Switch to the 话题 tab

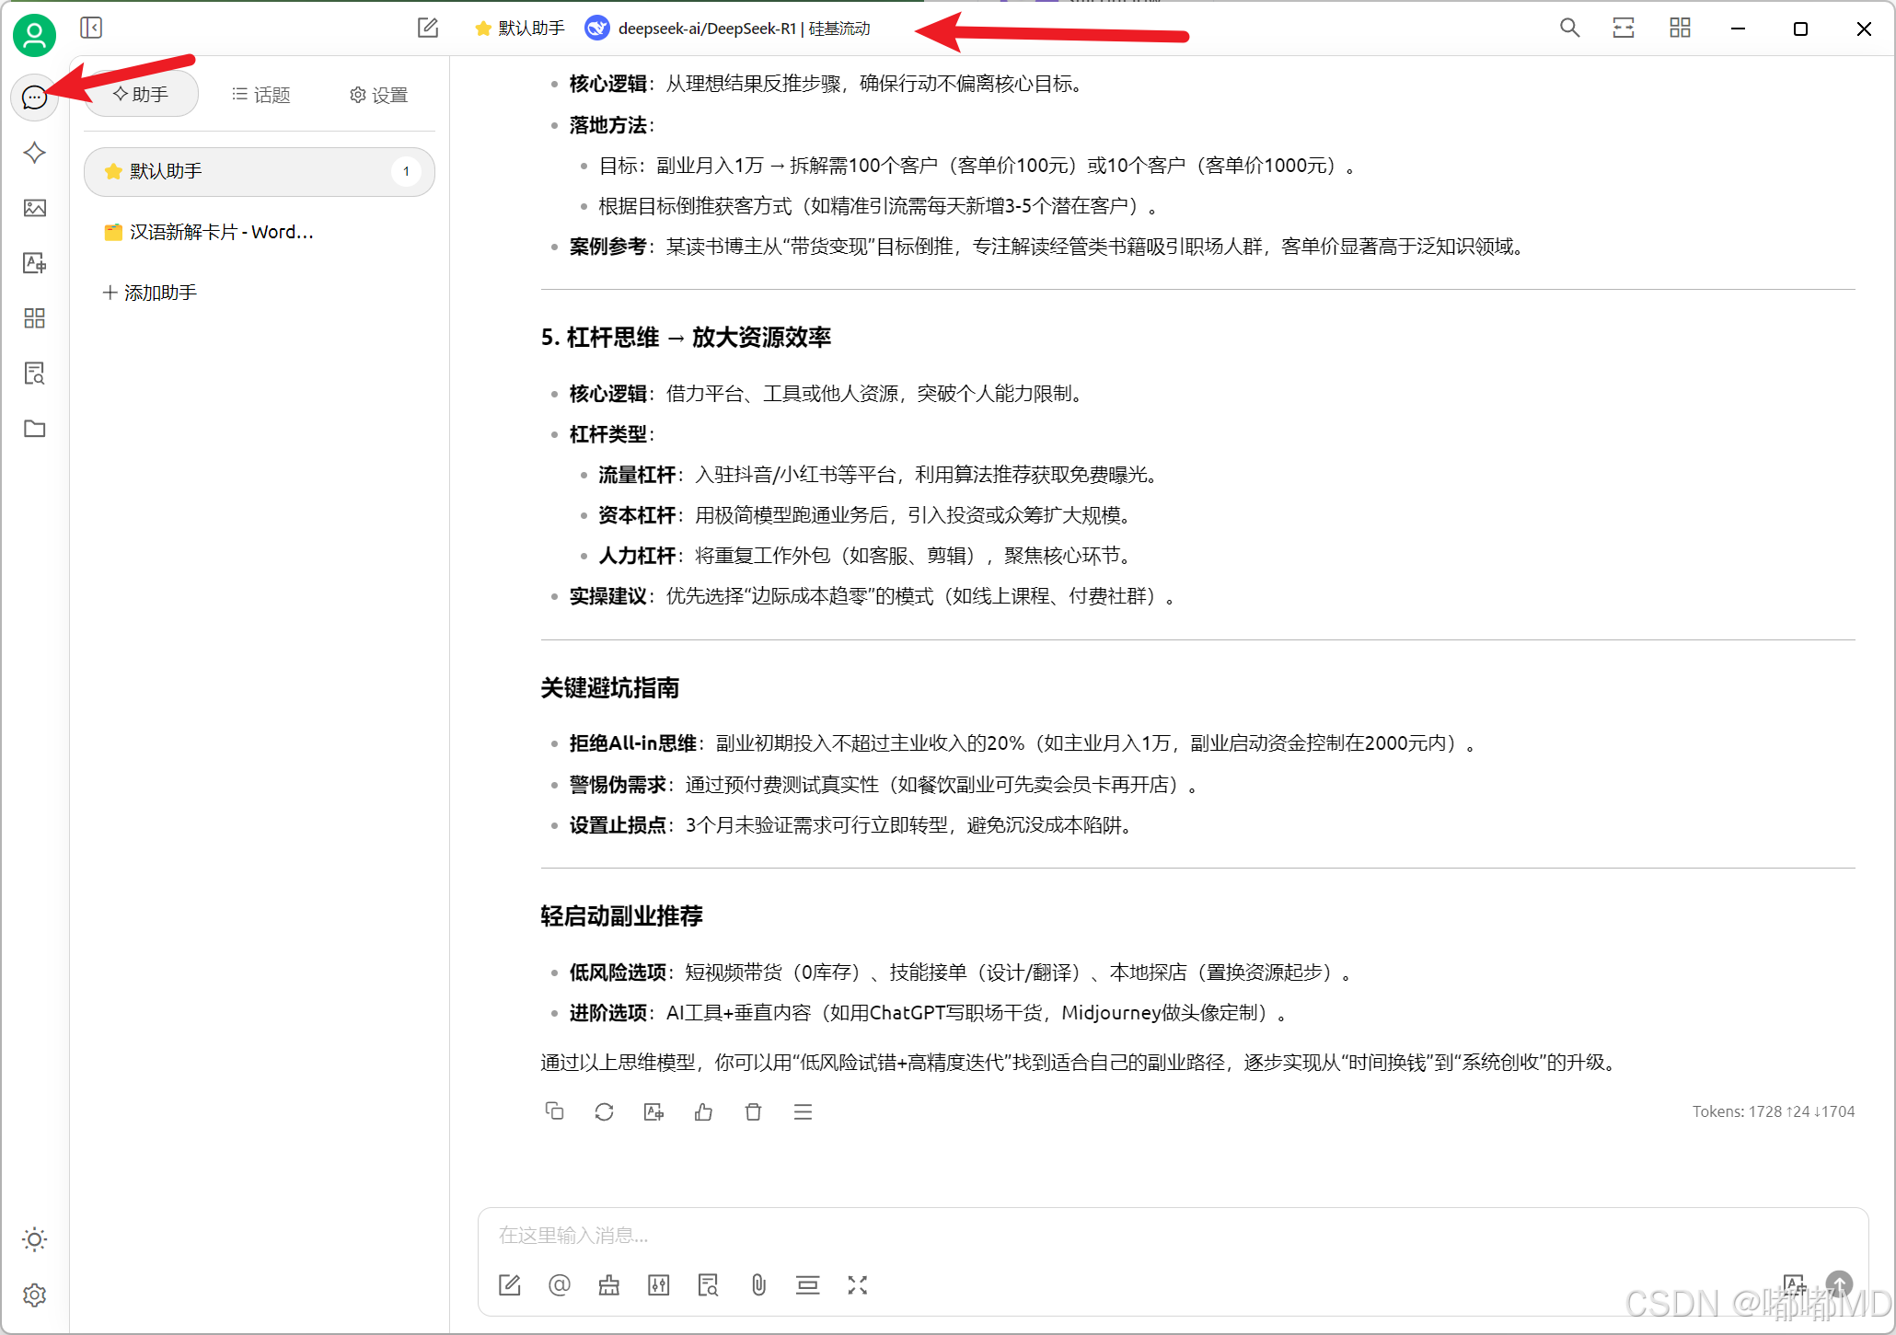click(x=261, y=95)
